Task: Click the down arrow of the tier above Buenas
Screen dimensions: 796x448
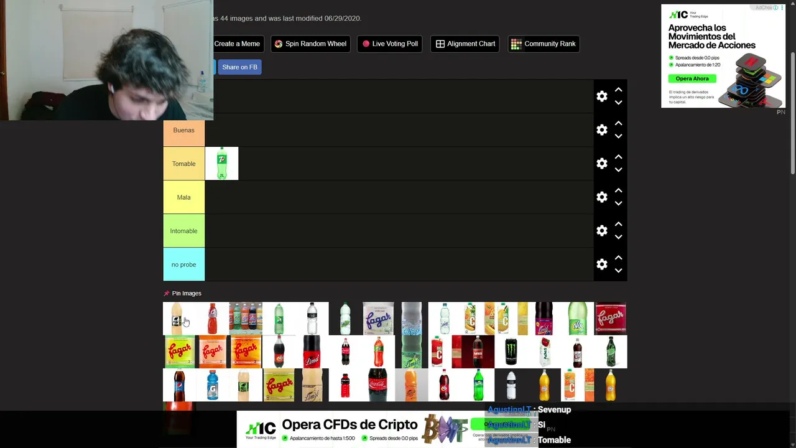Action: click(x=618, y=103)
